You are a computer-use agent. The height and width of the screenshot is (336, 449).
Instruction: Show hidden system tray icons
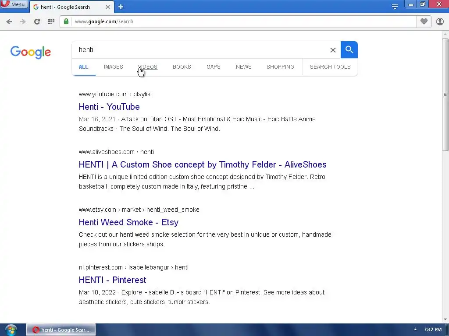pos(415,329)
